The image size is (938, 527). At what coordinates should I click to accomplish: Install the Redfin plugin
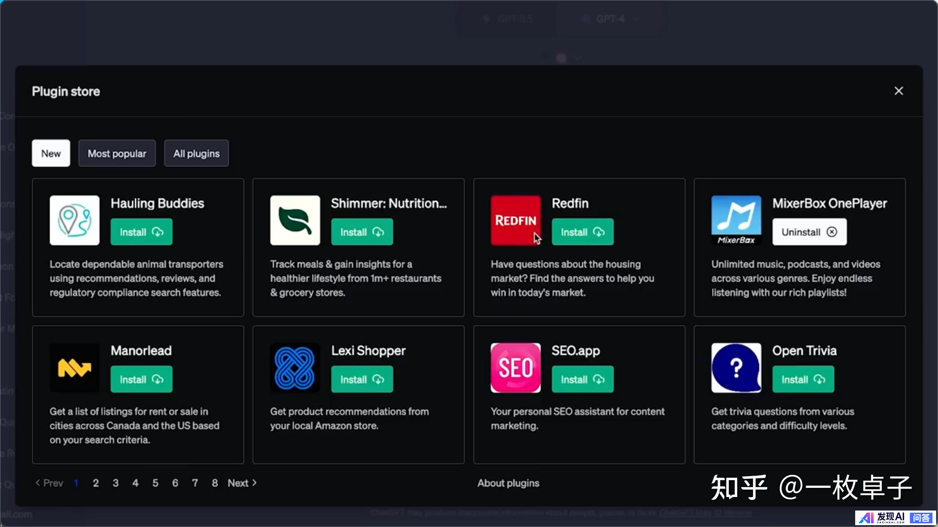(582, 232)
